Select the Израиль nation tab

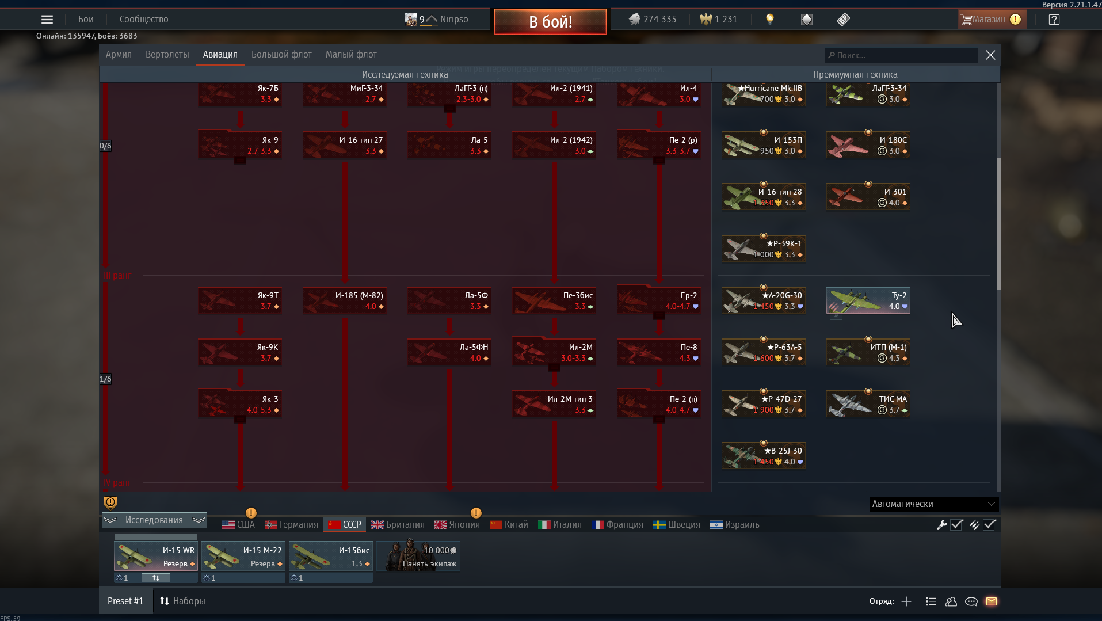tap(735, 525)
